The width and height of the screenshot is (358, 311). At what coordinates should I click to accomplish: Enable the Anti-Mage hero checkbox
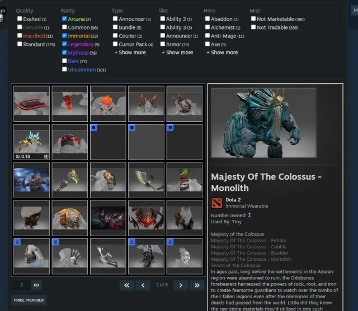208,36
